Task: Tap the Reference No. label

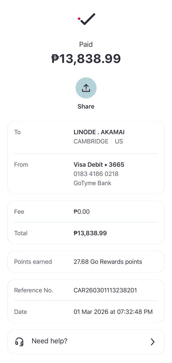Action: pos(34,290)
